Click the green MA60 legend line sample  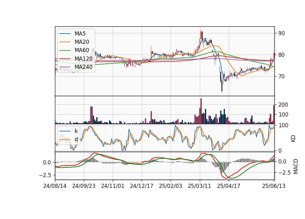pos(65,50)
